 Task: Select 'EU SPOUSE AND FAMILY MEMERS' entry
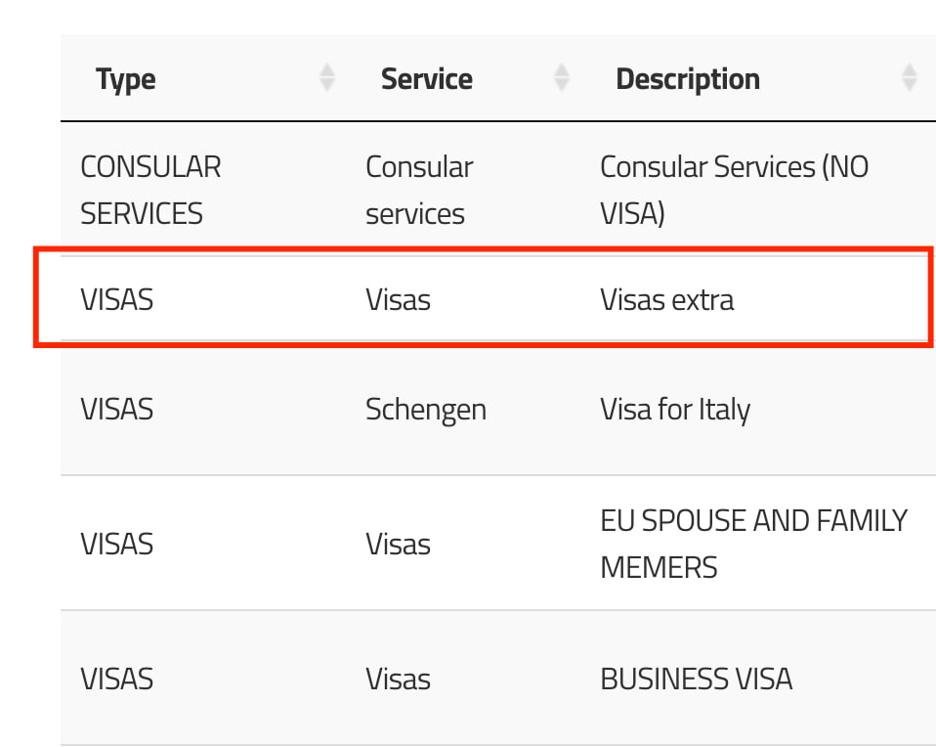coord(753,544)
